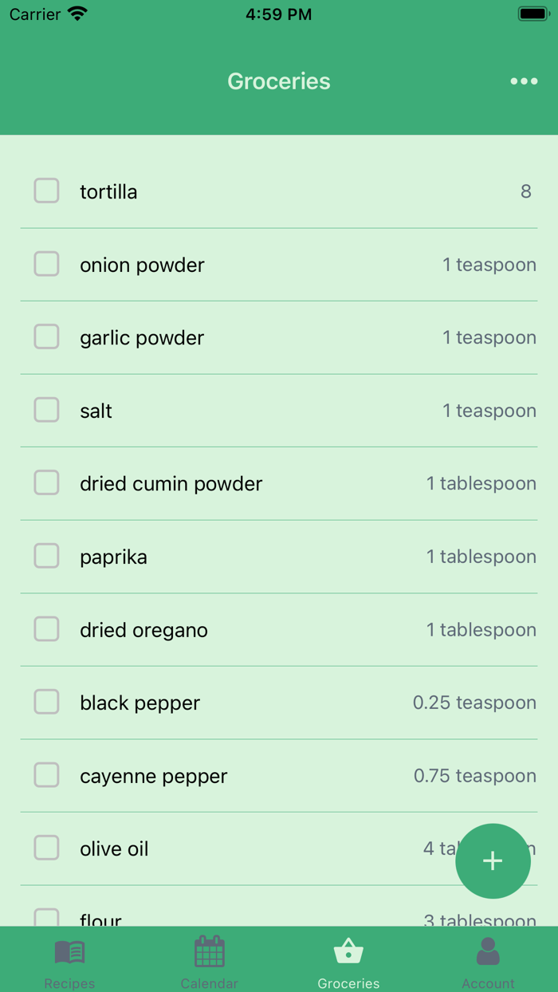The image size is (558, 992).
Task: Tap the Groceries title in the header
Action: click(x=278, y=81)
